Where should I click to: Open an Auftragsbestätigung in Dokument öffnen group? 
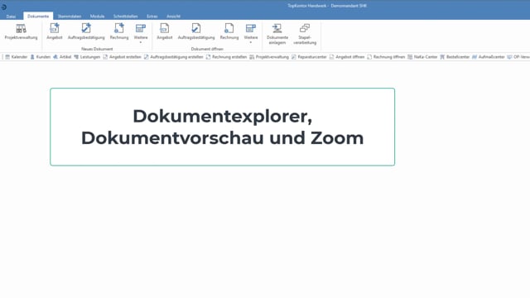(196, 32)
